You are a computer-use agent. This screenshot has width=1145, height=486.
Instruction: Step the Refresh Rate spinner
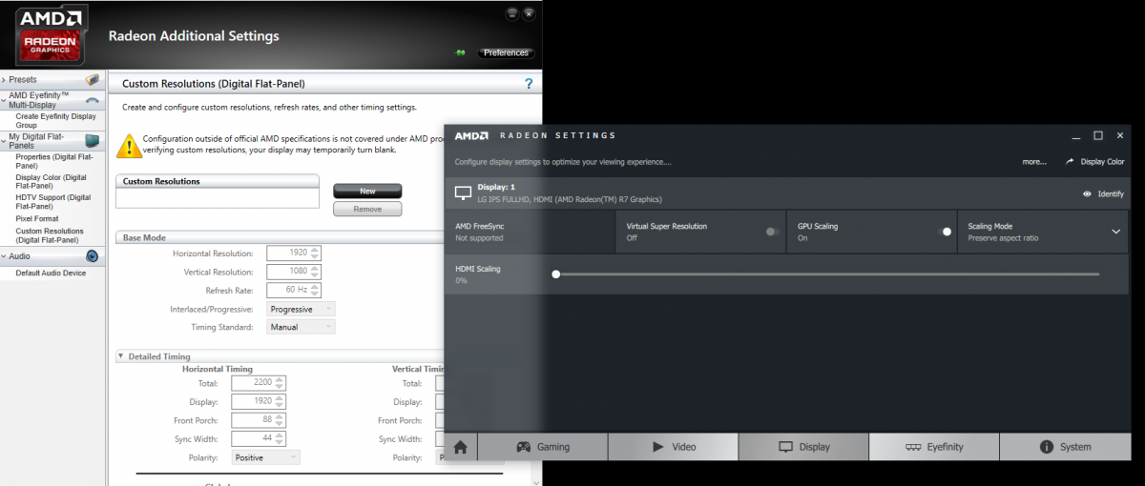[315, 290]
